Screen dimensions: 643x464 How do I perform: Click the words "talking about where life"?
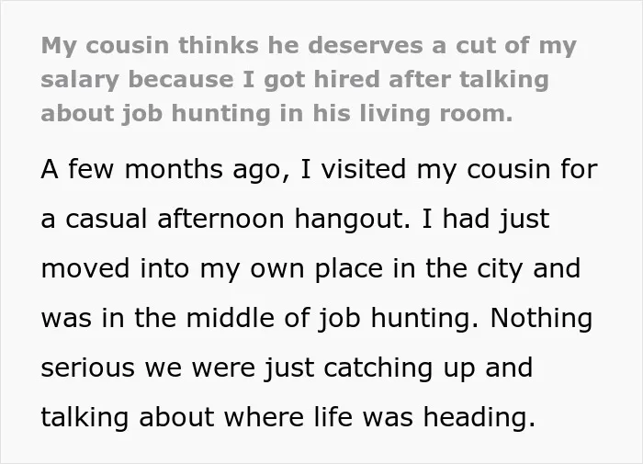(x=197, y=418)
